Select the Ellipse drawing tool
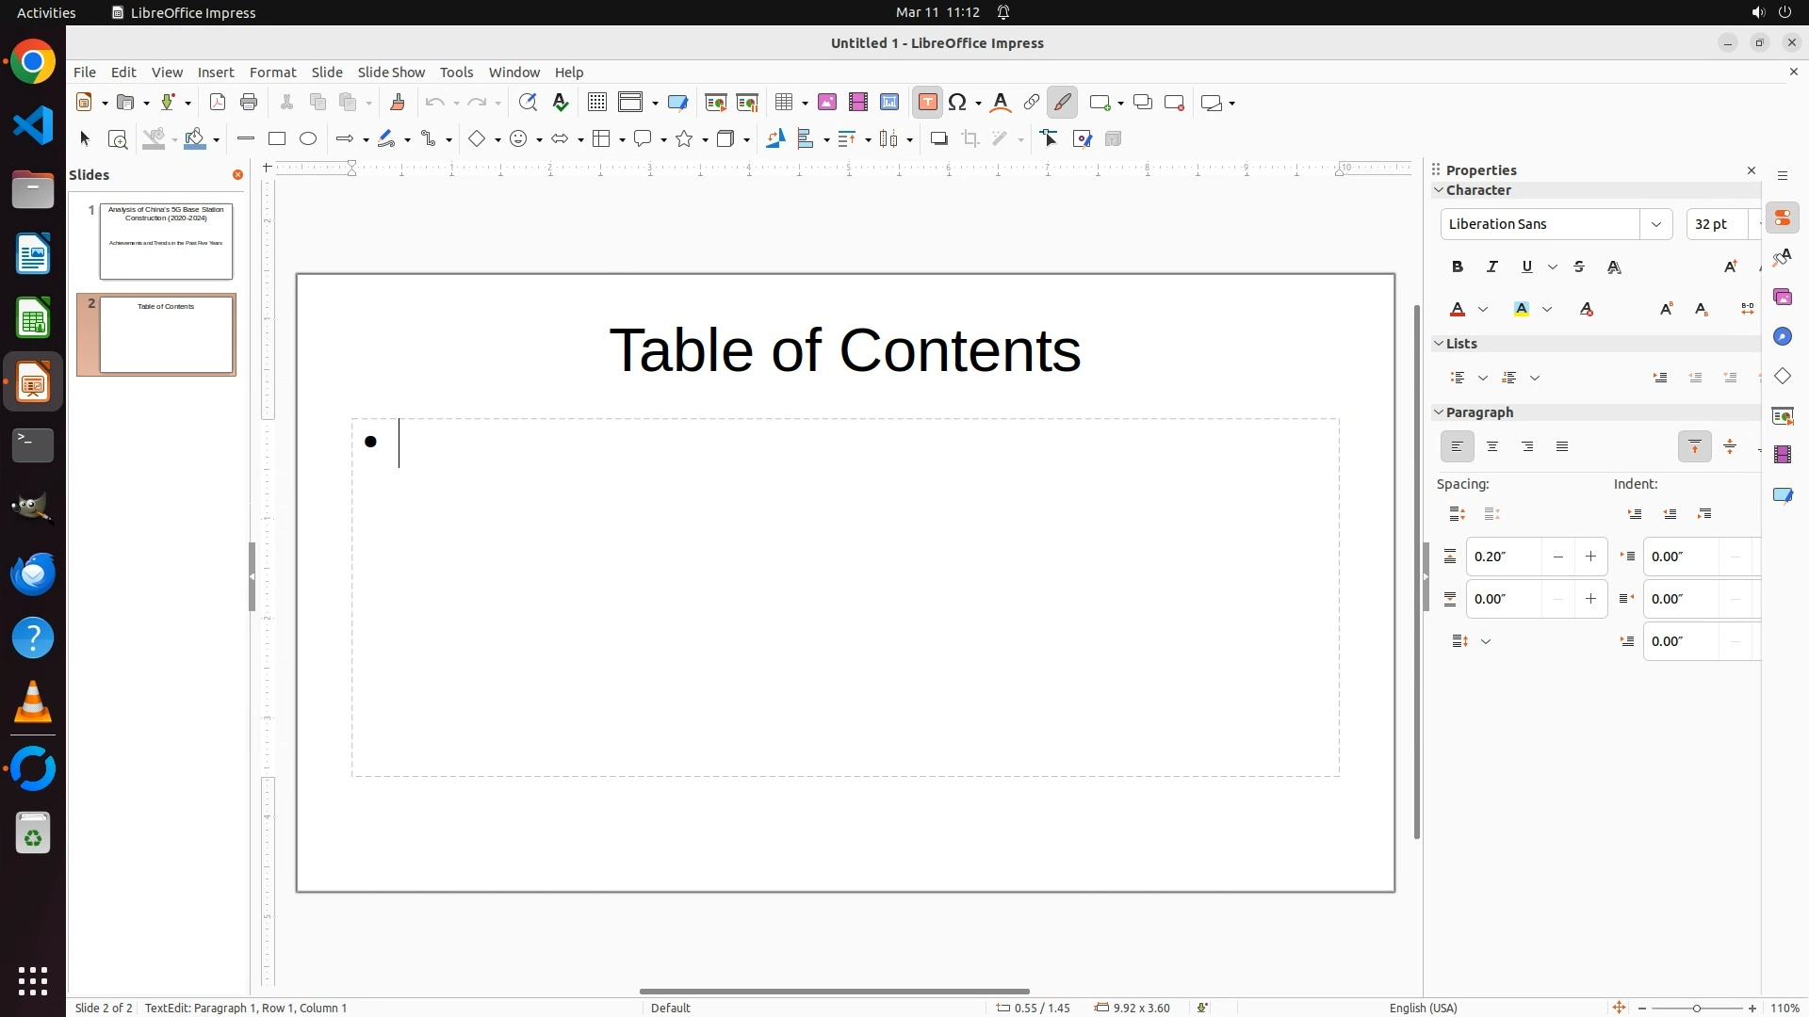The image size is (1809, 1017). 308,139
